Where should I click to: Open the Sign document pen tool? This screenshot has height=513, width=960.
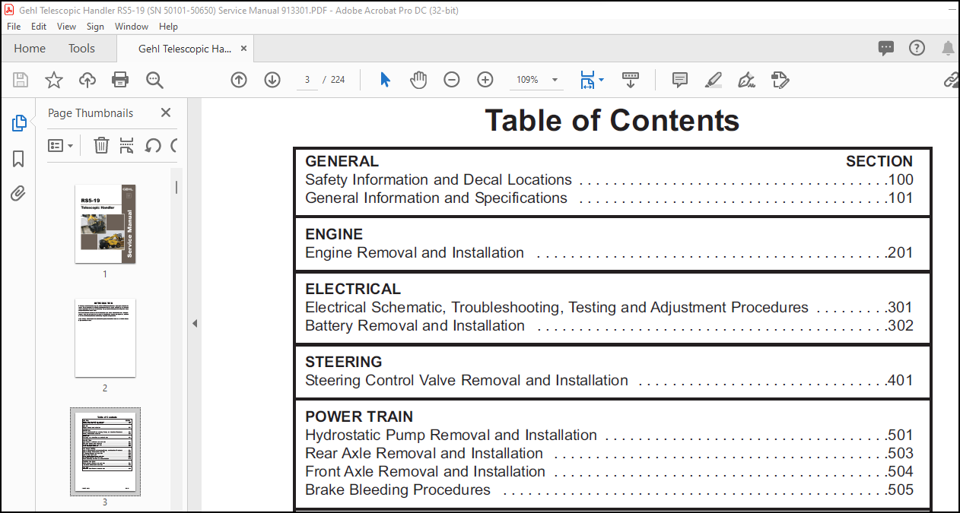(746, 80)
